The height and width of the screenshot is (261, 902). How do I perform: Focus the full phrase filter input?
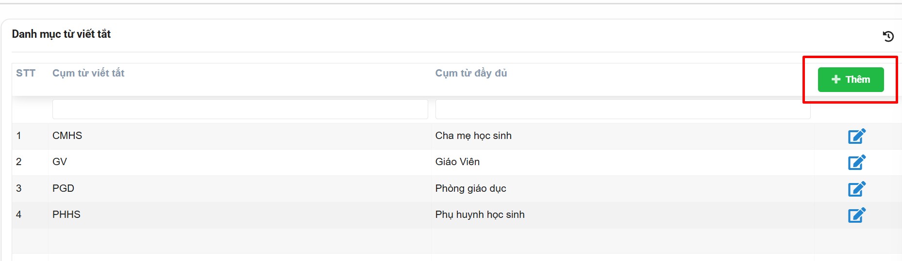622,109
